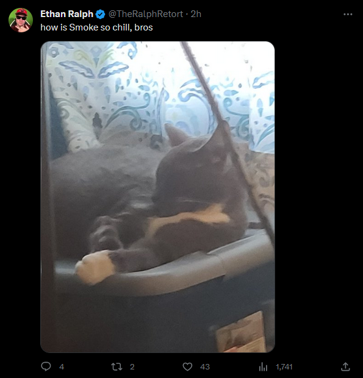Retweet the post using the repost arrows icon
Image resolution: width=363 pixels, height=378 pixels.
click(117, 366)
